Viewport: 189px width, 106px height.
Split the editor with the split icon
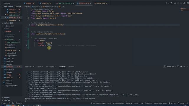(x=188, y=3)
